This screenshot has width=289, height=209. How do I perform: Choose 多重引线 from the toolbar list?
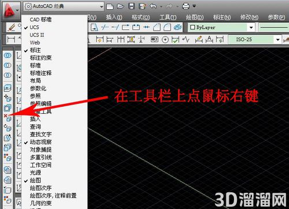point(54,158)
